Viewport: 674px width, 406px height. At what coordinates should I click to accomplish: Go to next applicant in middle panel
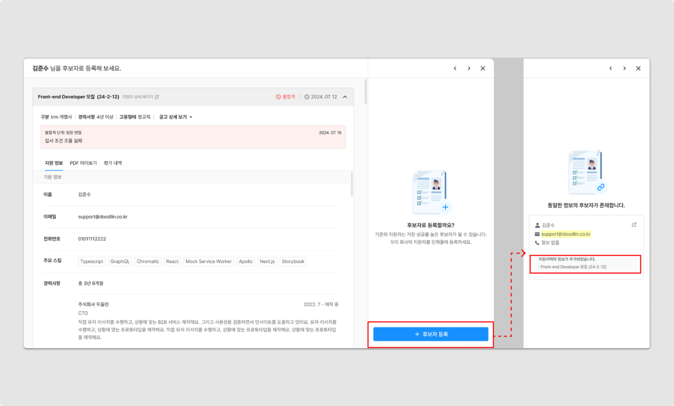click(x=469, y=68)
